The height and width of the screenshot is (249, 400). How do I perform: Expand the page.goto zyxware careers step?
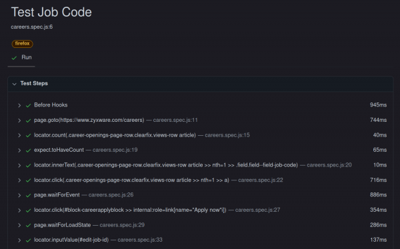[19, 121]
